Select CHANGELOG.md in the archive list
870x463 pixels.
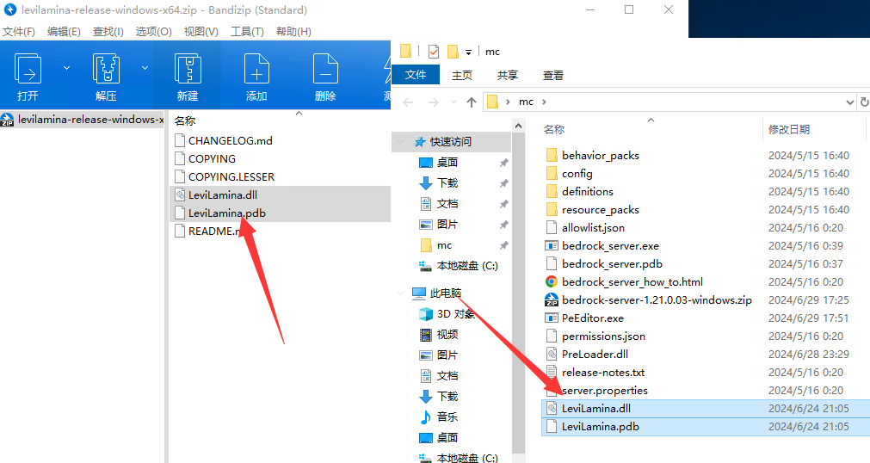231,140
